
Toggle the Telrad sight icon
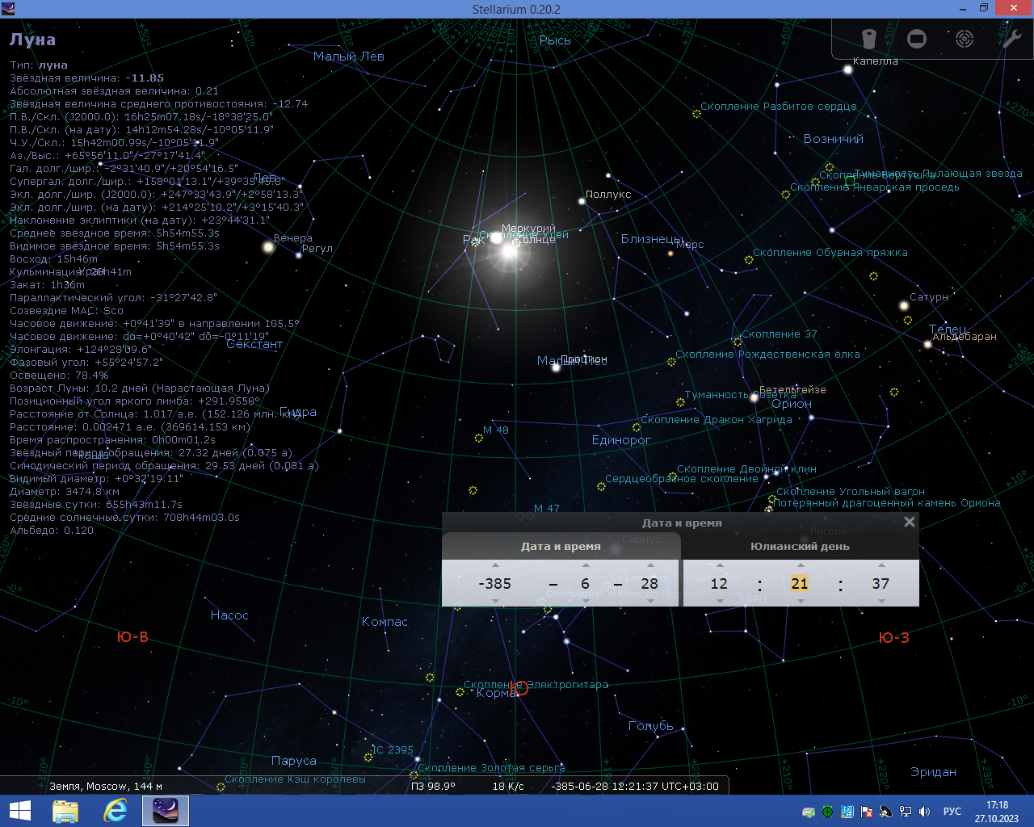coord(965,39)
